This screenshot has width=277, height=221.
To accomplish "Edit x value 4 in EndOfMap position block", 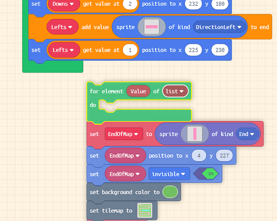I will point(199,156).
